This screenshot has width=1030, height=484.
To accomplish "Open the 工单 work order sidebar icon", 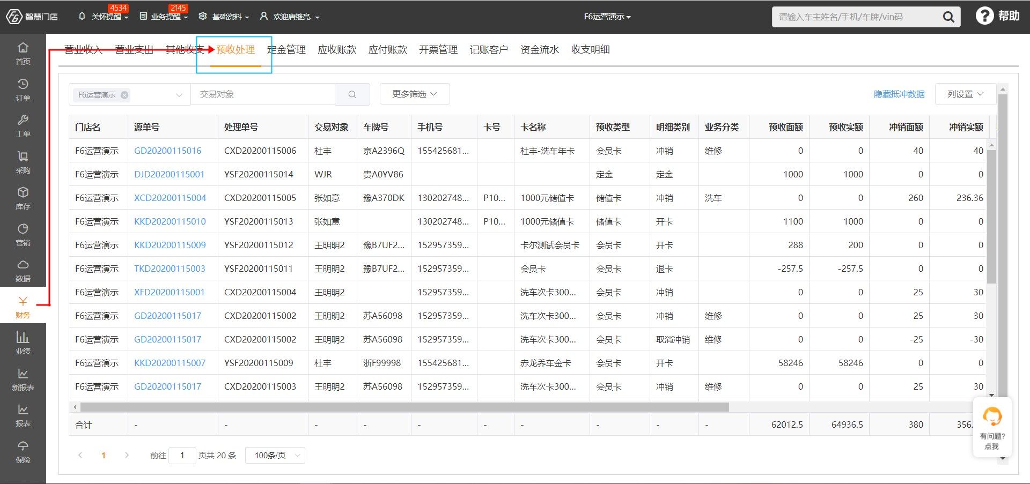I will (23, 125).
